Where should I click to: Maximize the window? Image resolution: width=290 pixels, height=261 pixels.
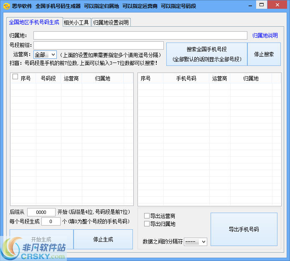[x=262, y=5]
